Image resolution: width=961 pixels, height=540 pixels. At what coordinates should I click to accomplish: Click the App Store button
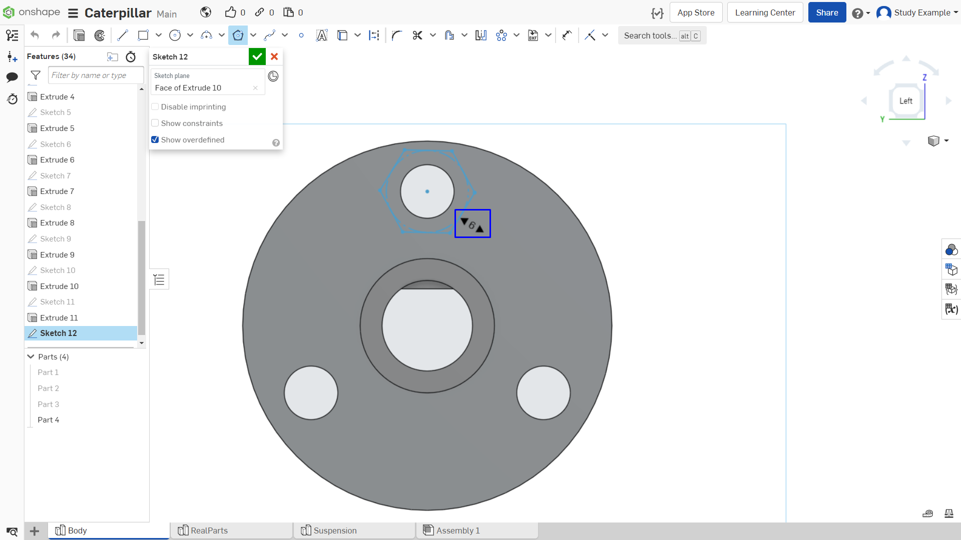coord(696,12)
